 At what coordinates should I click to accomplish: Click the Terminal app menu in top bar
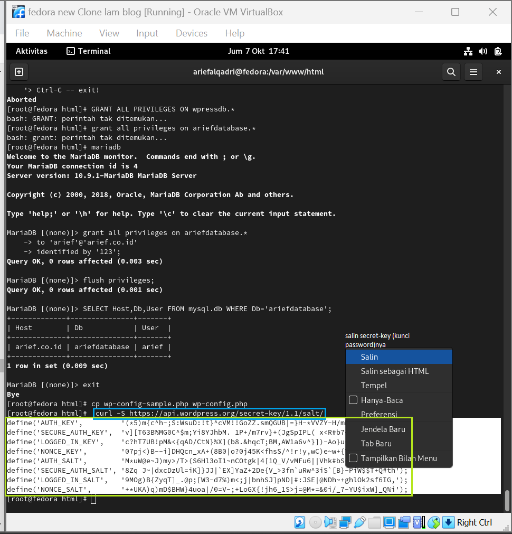click(x=89, y=51)
